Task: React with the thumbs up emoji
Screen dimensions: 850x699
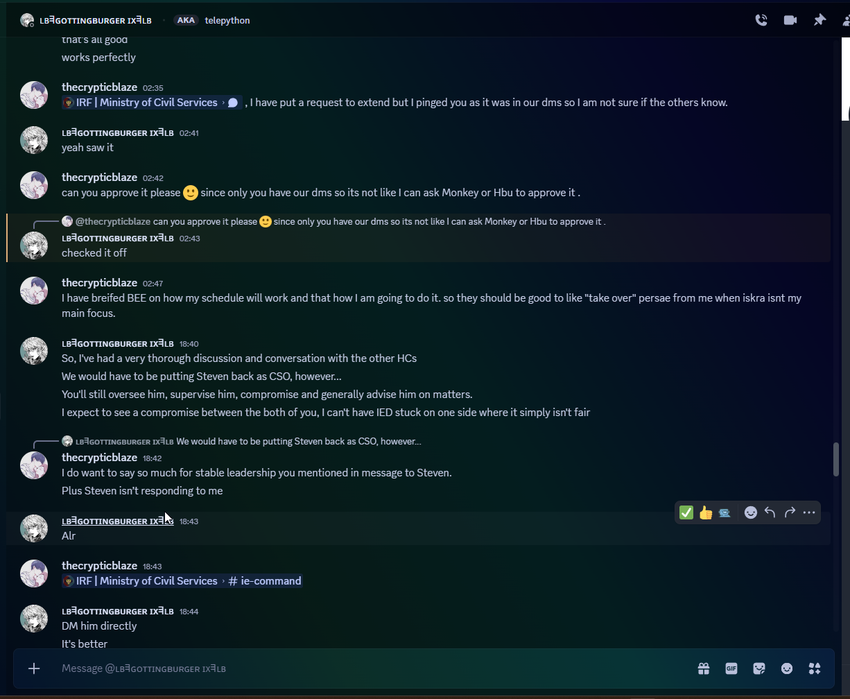Action: 706,512
